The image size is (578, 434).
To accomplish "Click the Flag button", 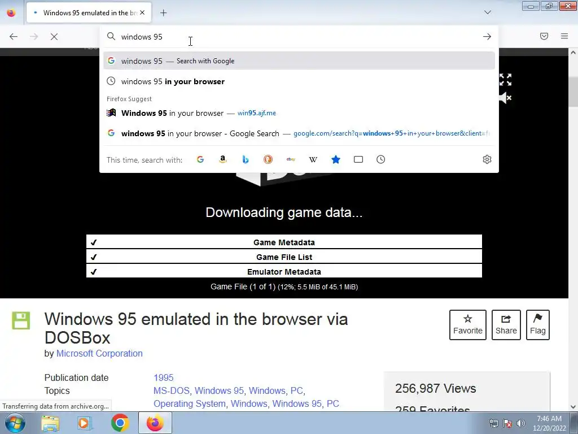I will click(538, 325).
